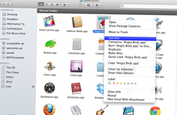Open the arrange-by dropdown
Viewport: 177px width, 115px height.
66,5
